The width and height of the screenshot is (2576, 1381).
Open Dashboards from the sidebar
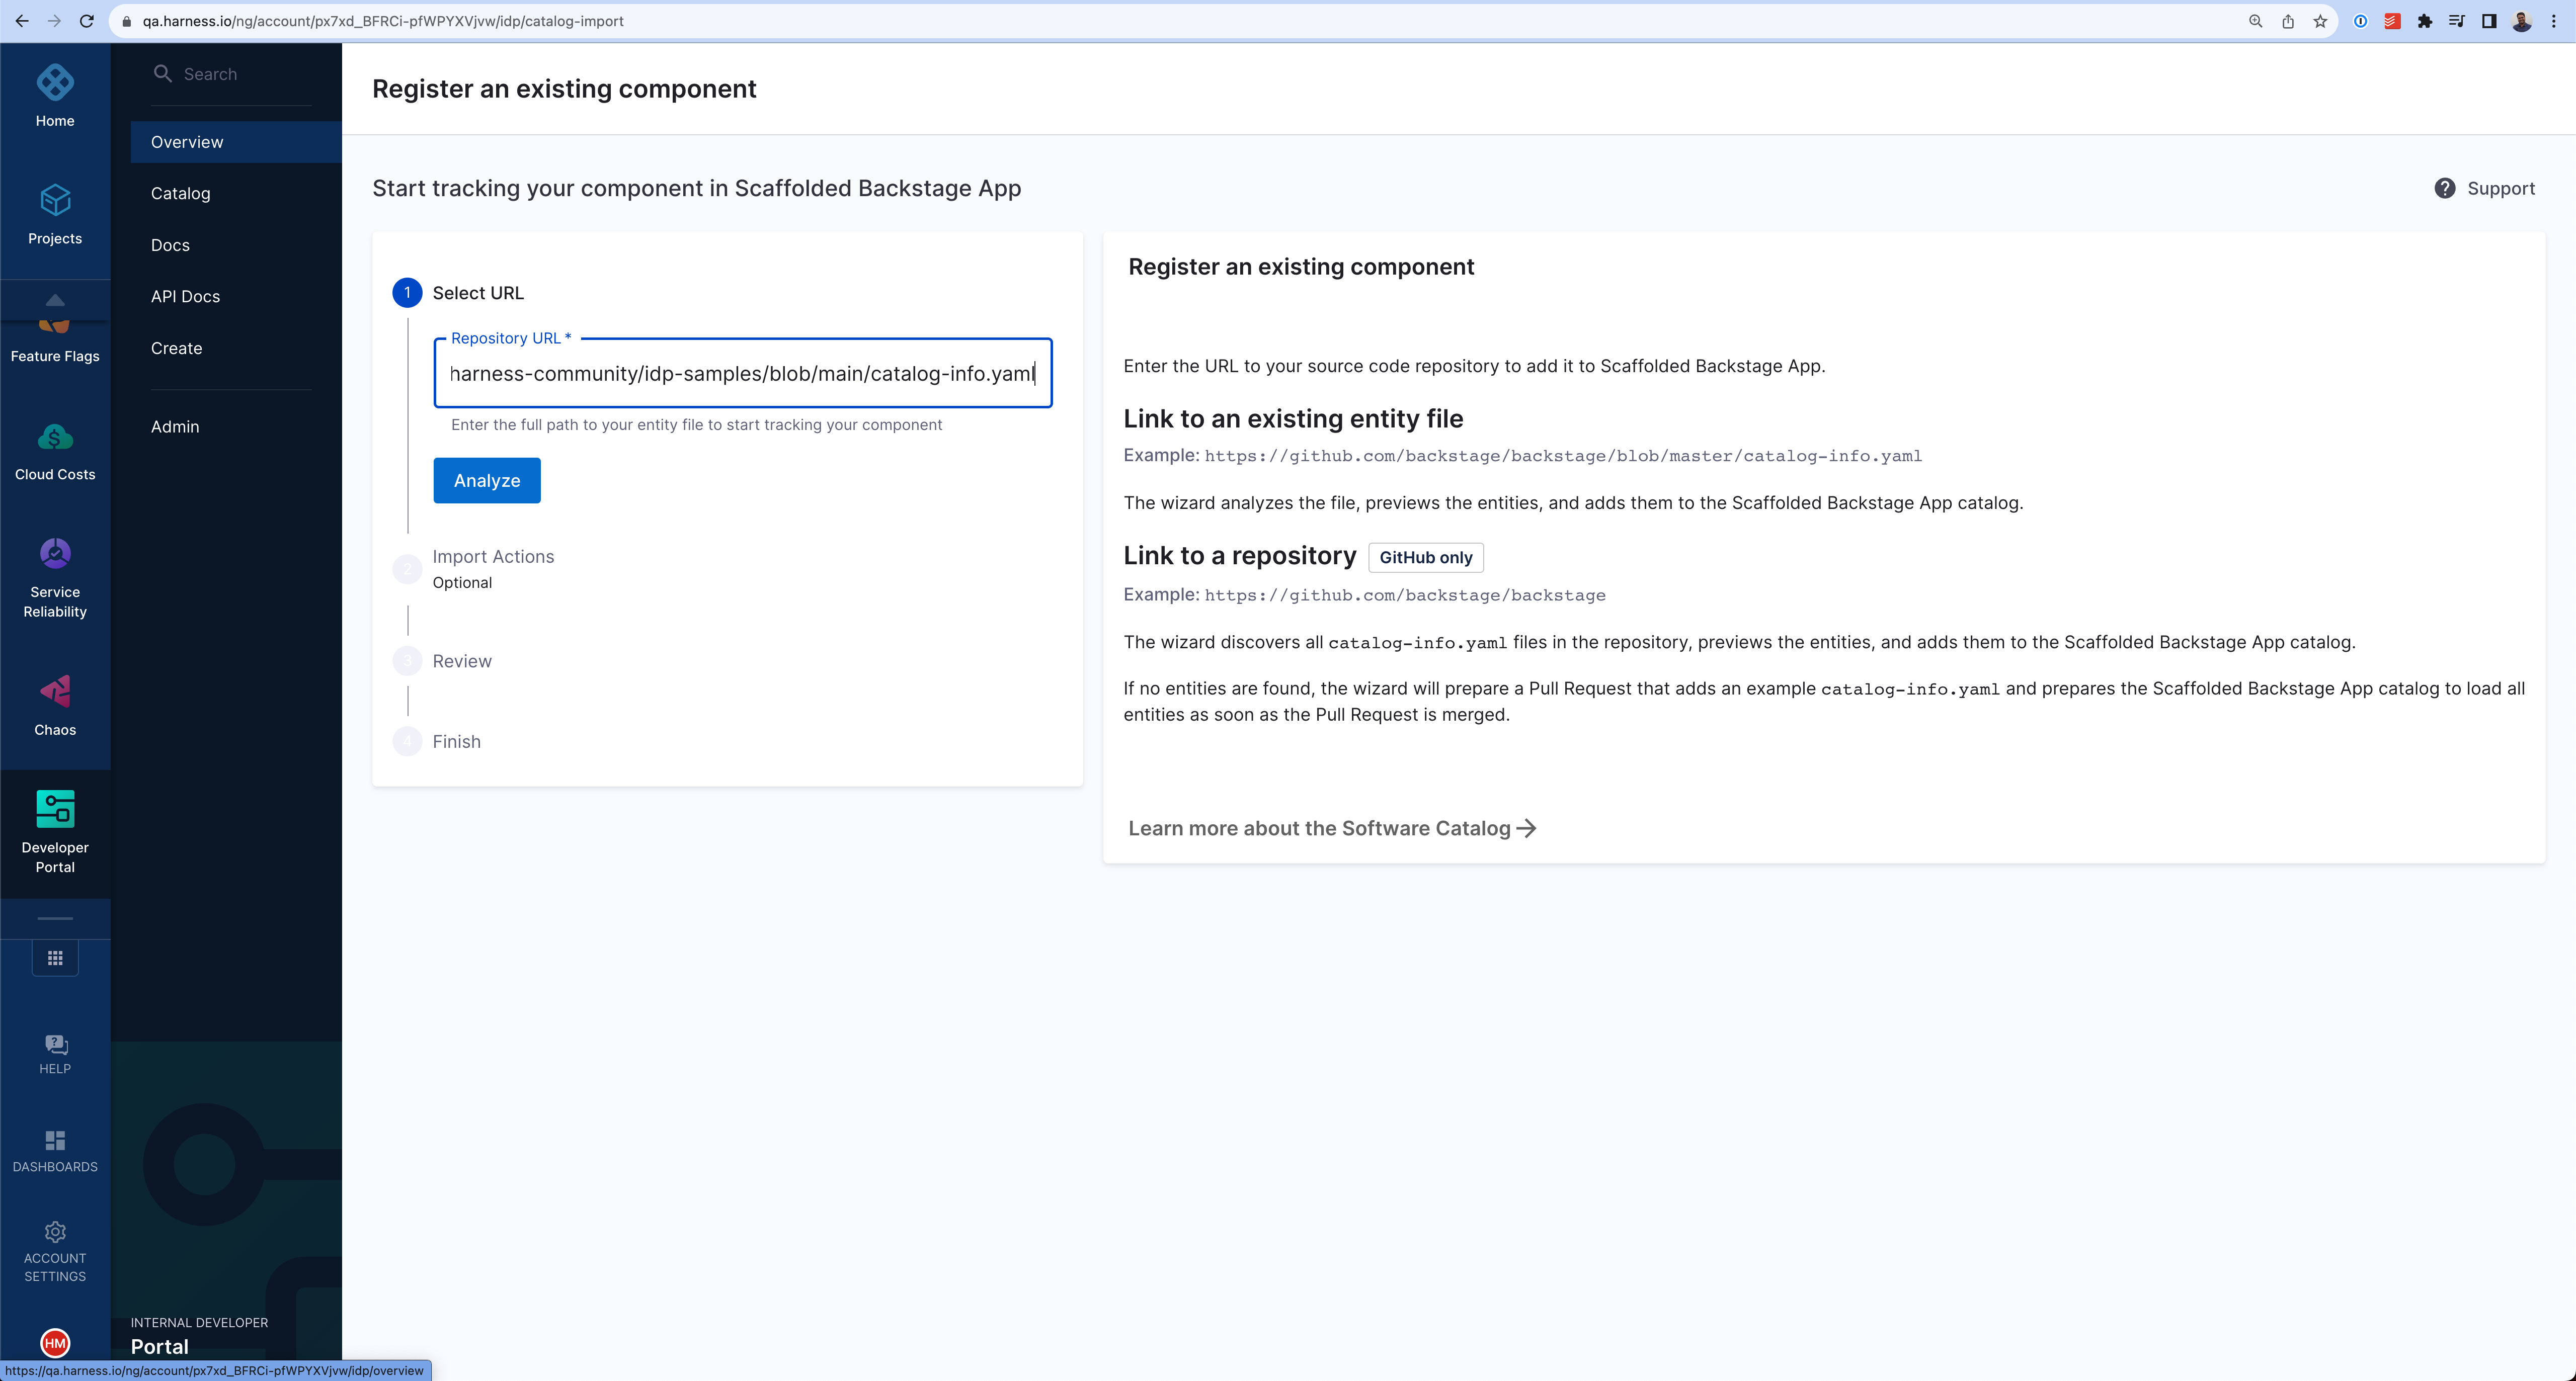coord(55,1141)
